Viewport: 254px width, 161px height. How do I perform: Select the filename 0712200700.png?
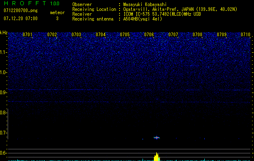21,10
